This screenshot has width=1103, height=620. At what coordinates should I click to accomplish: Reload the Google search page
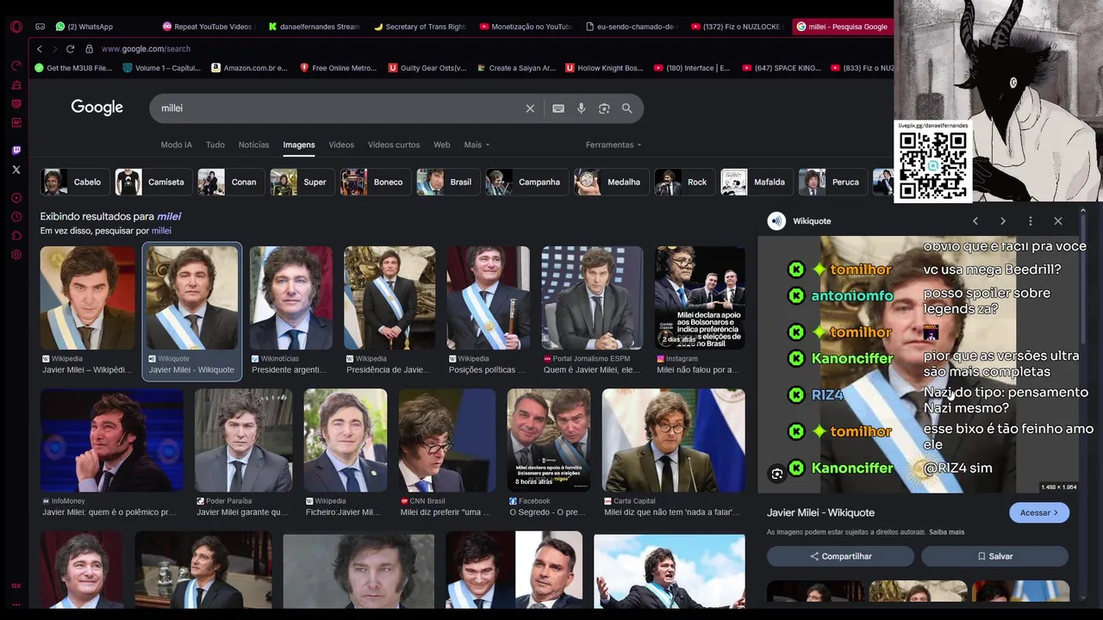[x=70, y=49]
